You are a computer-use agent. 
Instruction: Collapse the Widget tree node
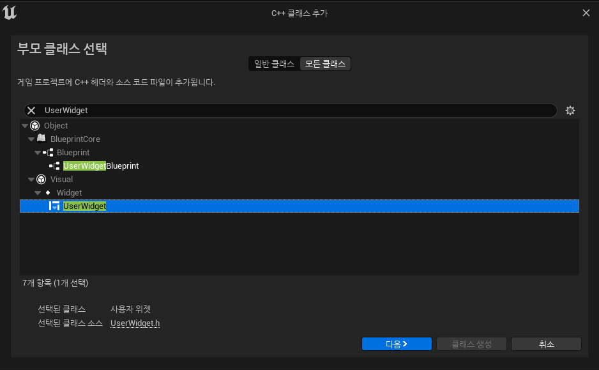point(38,192)
